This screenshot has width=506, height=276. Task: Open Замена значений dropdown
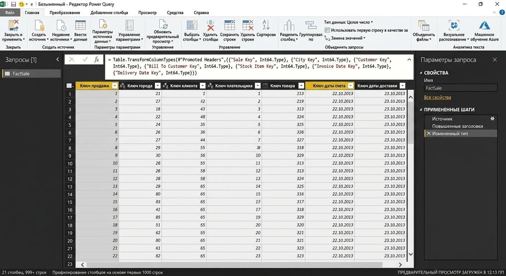[345, 38]
